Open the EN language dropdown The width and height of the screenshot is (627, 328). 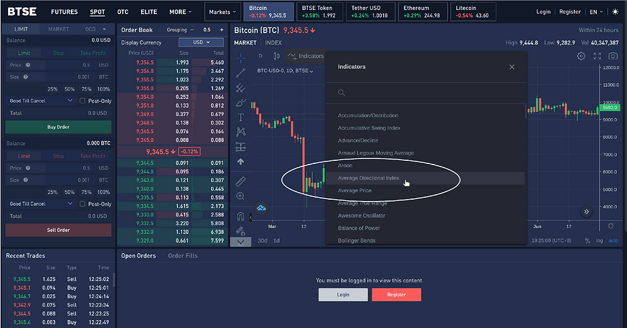pos(596,12)
